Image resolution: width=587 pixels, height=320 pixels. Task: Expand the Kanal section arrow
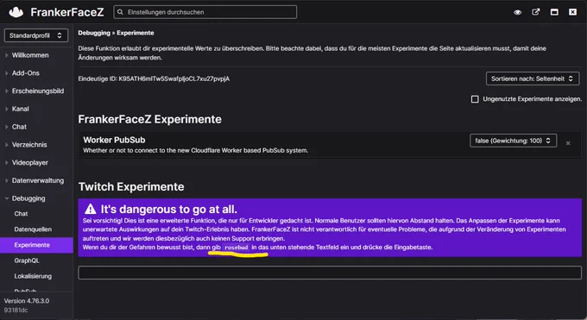click(x=6, y=109)
